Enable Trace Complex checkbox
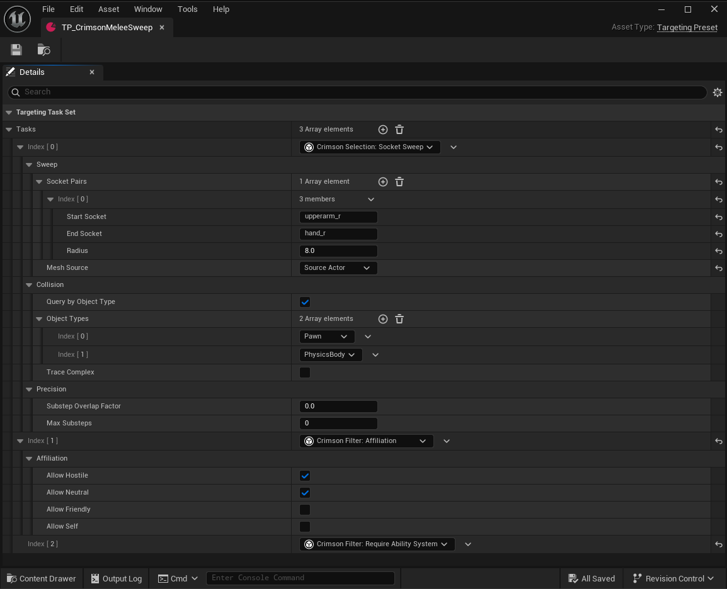727x589 pixels. tap(305, 373)
